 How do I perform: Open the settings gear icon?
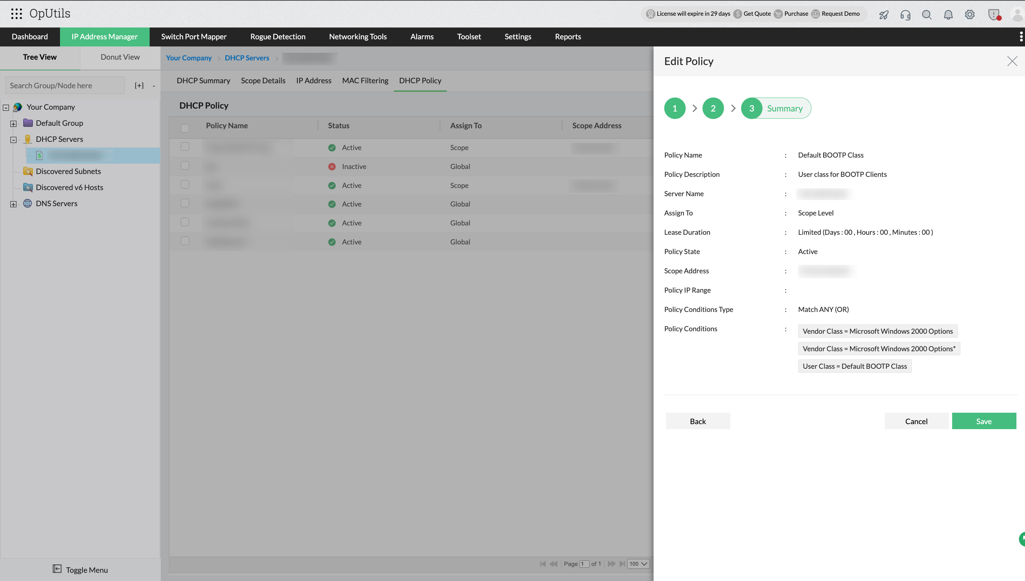pos(970,15)
